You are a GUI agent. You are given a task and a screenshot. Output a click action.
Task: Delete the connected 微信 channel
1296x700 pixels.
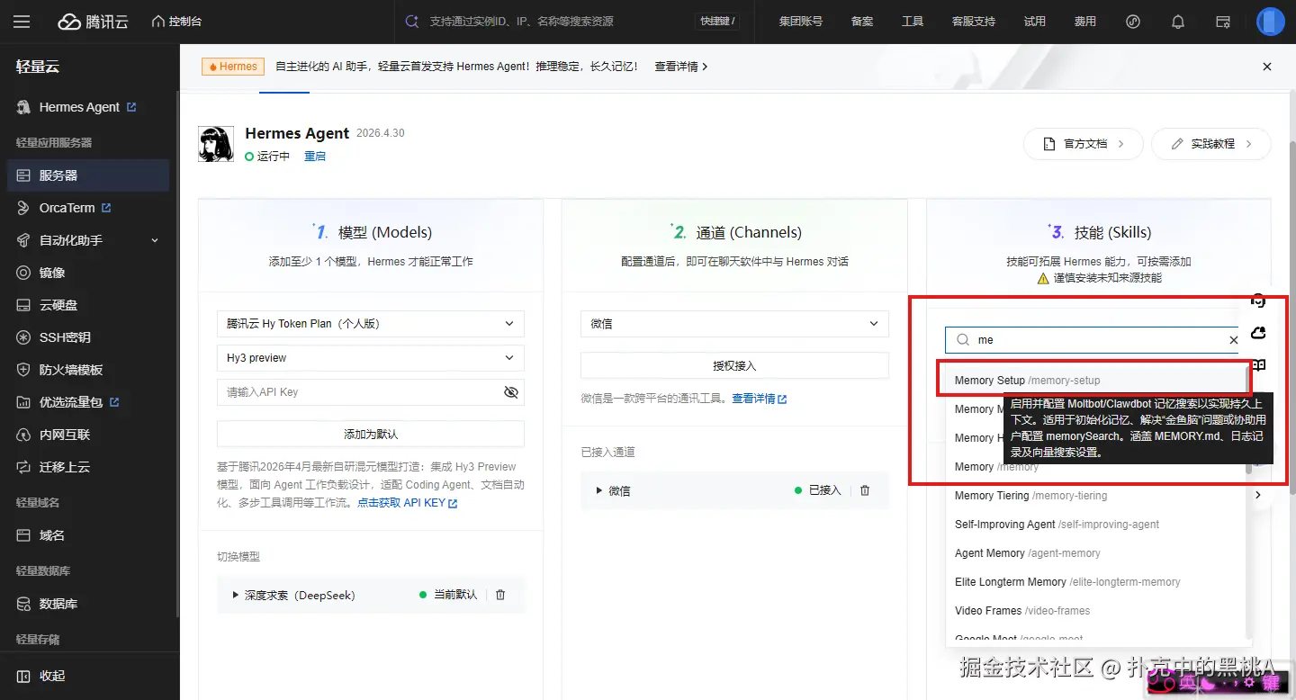pyautogui.click(x=865, y=490)
